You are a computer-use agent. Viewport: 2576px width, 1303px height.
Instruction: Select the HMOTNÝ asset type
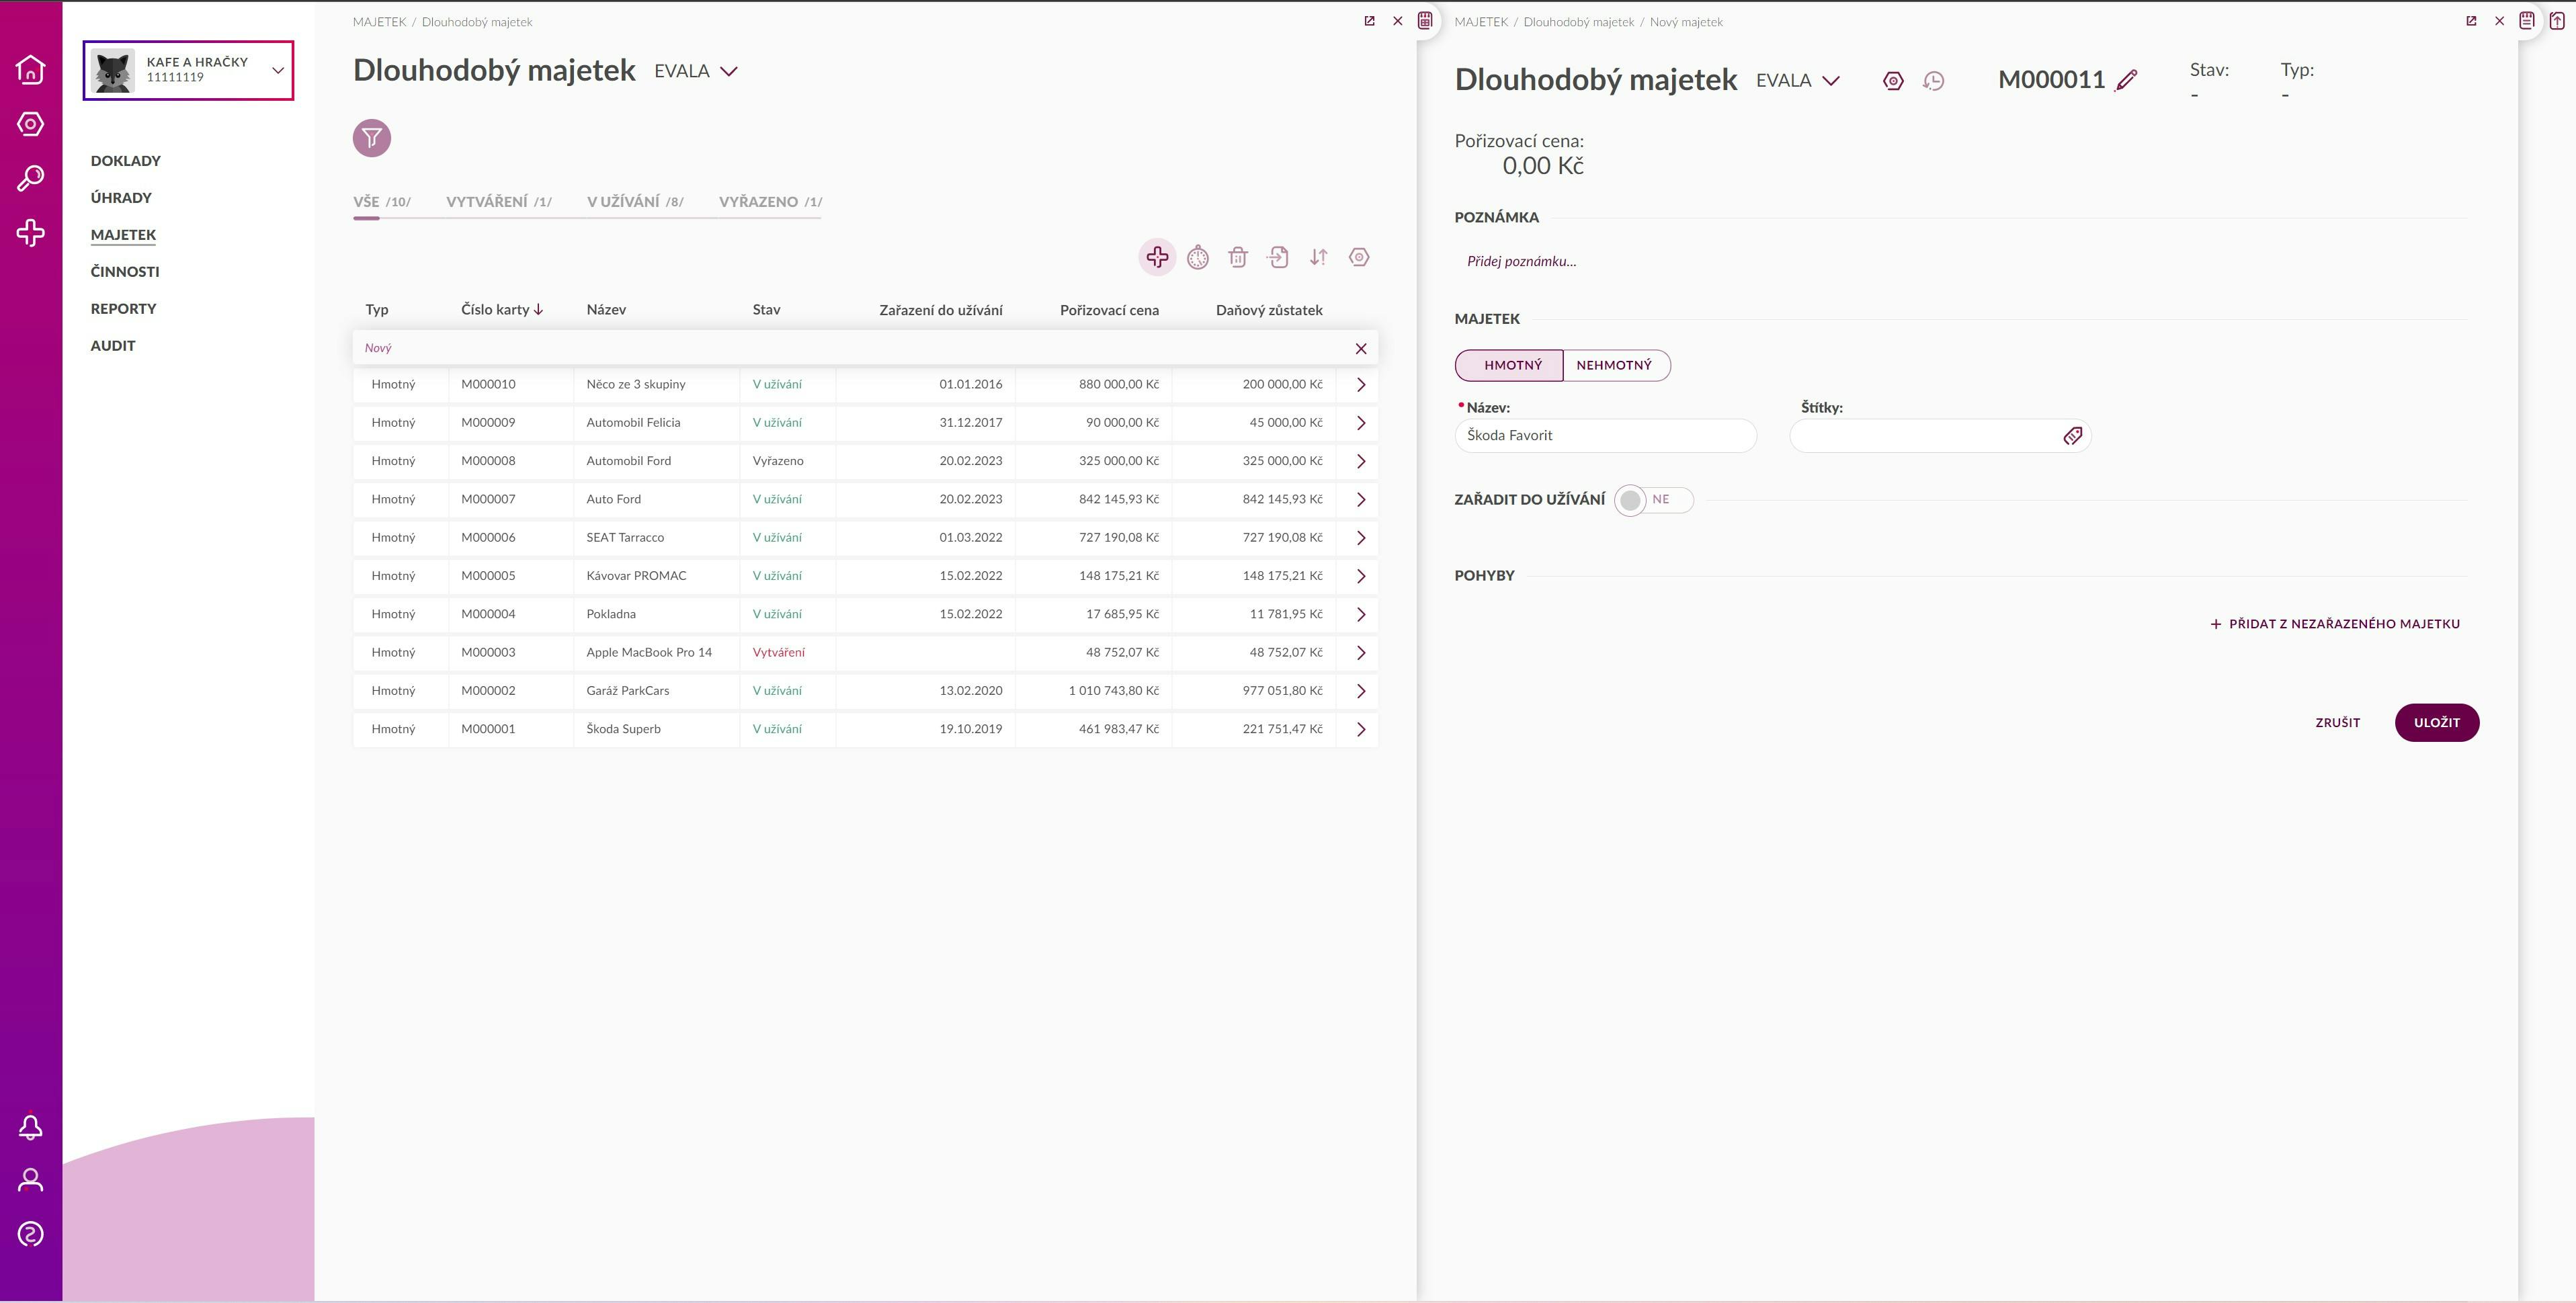pyautogui.click(x=1509, y=365)
